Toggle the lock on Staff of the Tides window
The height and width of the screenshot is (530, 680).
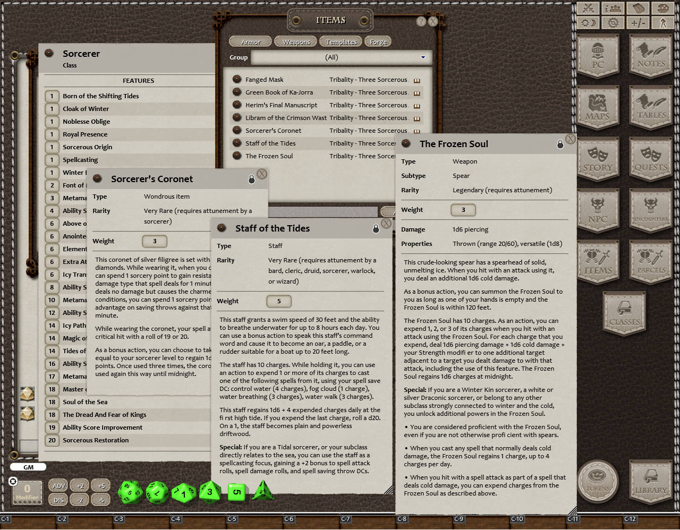point(376,228)
